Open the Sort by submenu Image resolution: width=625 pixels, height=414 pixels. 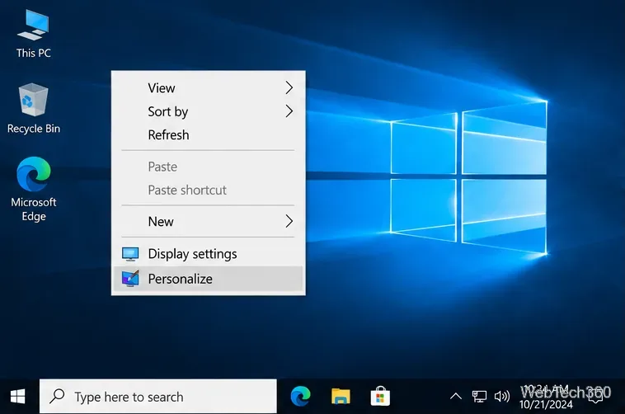point(208,111)
